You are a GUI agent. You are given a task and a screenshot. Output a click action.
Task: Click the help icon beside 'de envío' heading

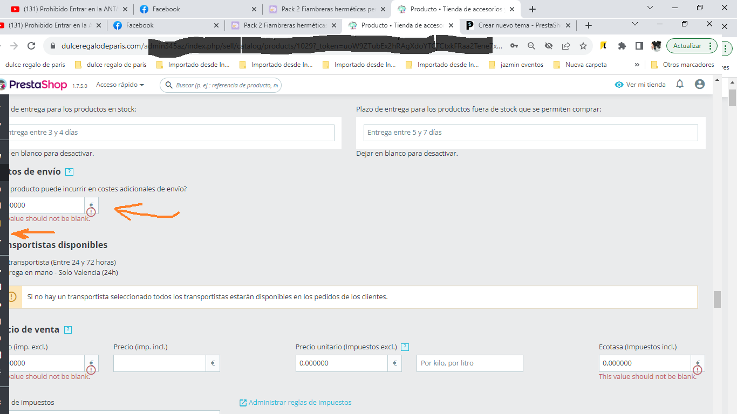point(69,172)
